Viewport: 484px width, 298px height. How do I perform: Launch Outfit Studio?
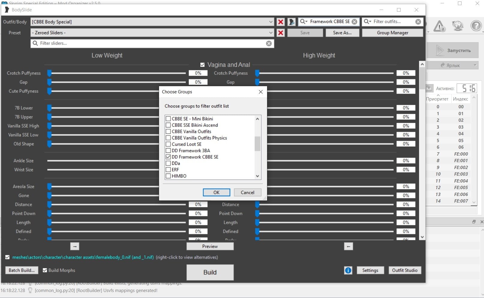pos(405,270)
